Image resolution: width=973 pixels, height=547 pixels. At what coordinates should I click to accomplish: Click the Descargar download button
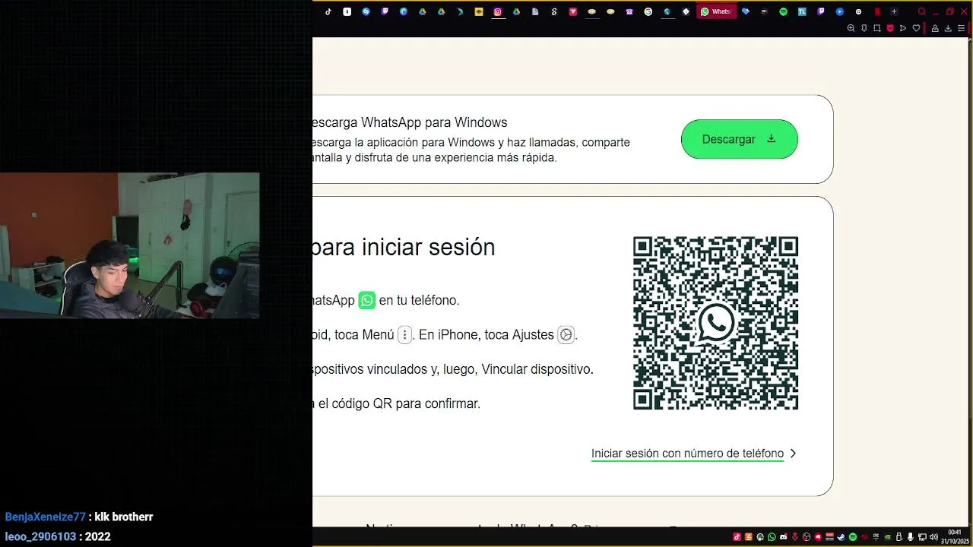click(x=740, y=139)
